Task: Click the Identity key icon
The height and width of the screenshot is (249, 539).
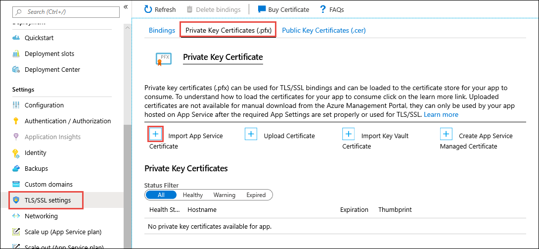Action: click(x=15, y=152)
